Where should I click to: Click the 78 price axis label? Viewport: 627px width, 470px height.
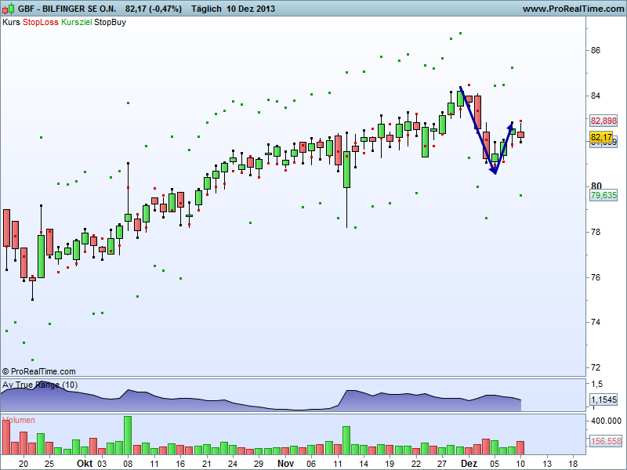click(x=596, y=232)
